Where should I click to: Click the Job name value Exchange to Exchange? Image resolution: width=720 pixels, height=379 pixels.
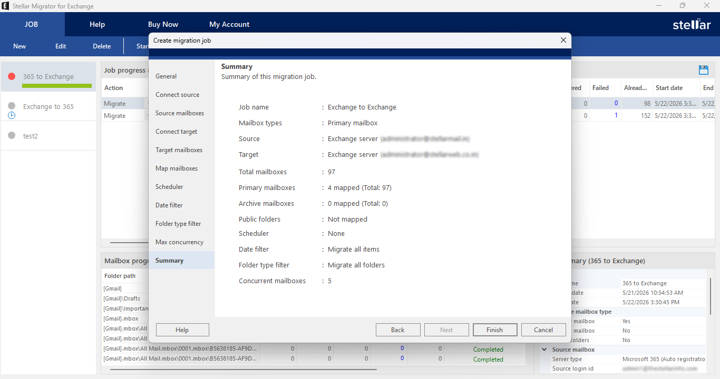tap(362, 107)
